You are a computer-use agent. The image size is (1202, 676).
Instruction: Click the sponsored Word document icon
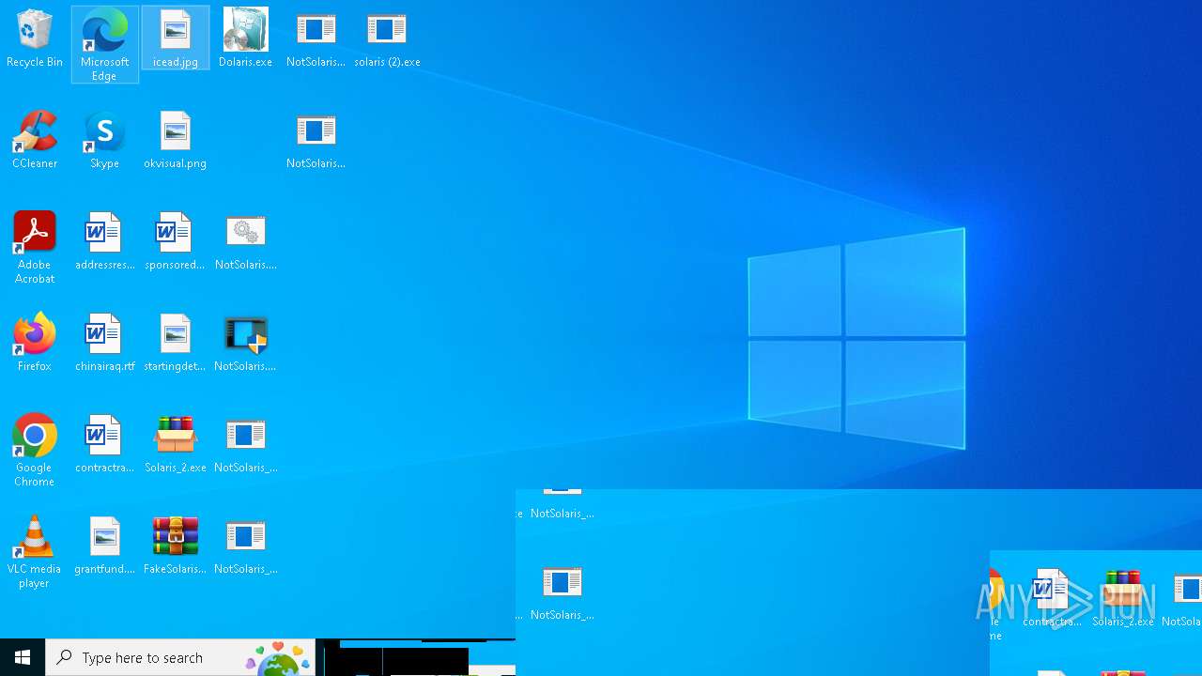click(176, 242)
